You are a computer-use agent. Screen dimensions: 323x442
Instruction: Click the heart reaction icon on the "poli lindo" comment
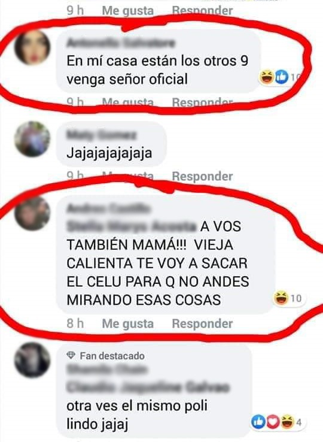[x=272, y=422]
